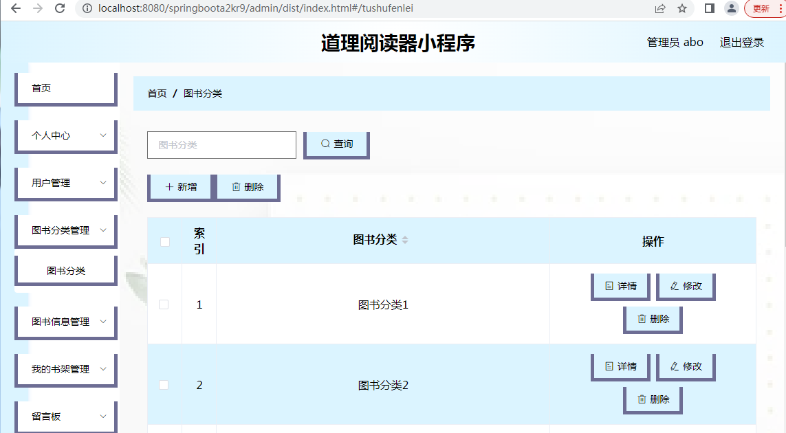The width and height of the screenshot is (786, 433).
Task: Click the share page icon in address bar
Action: [x=660, y=8]
